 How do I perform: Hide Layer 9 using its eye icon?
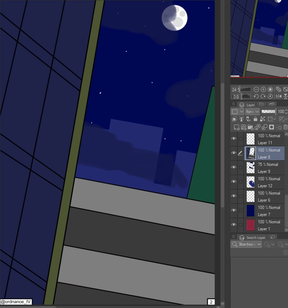(234, 167)
